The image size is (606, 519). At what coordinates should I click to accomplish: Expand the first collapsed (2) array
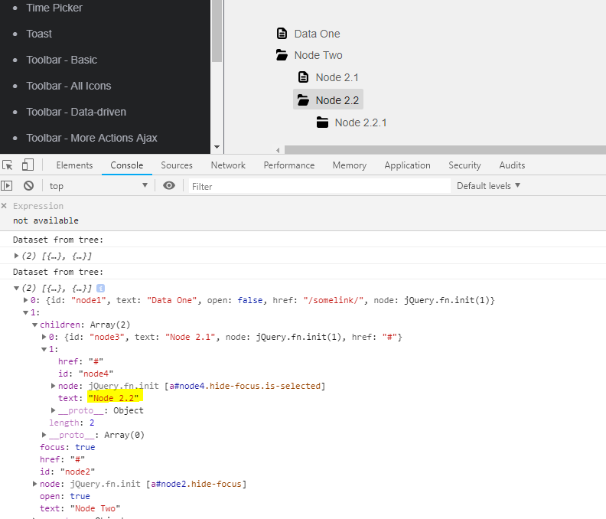pos(16,256)
